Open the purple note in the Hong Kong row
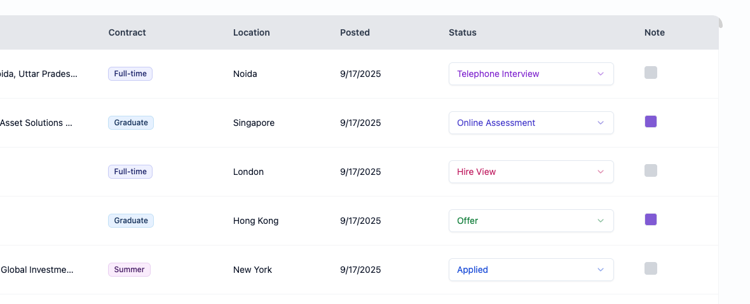 pos(650,219)
